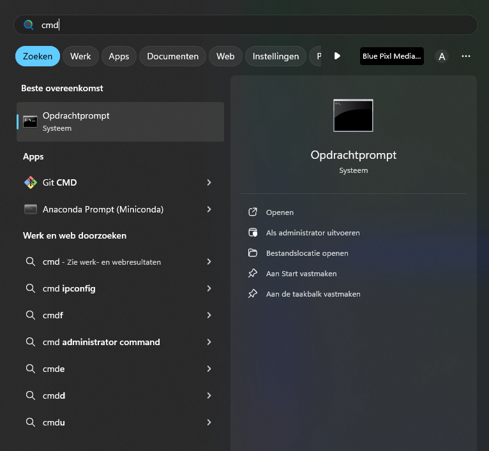Click into the cmd search input field
Screen dimensions: 489x451
(245, 25)
